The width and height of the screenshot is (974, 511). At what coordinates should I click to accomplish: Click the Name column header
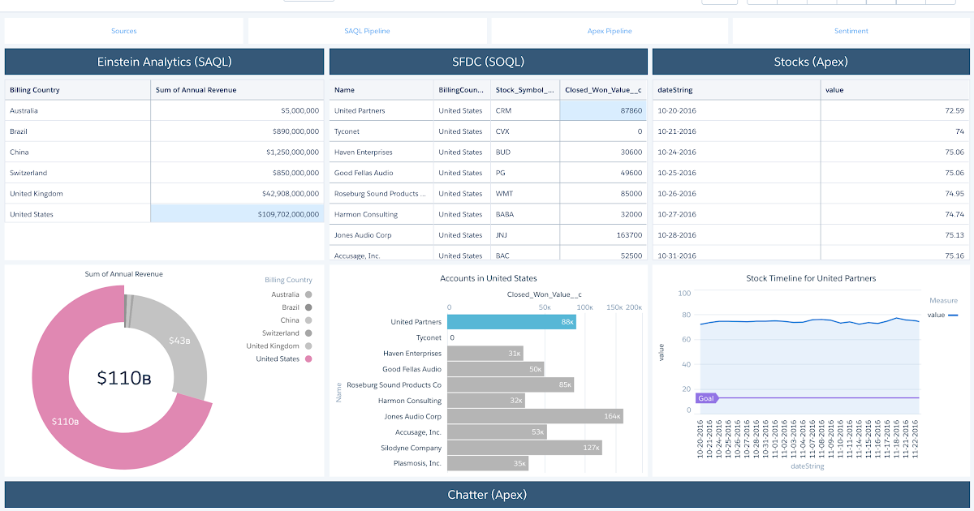point(381,90)
